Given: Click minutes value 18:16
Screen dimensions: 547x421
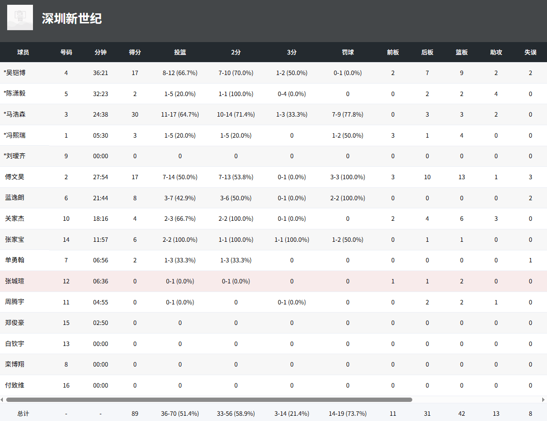Looking at the screenshot, I should (100, 218).
